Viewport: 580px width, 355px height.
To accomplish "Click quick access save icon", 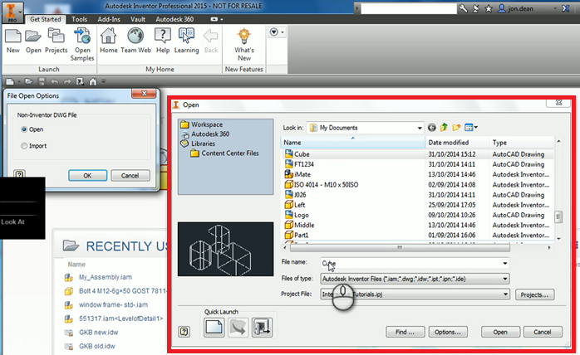I will pyautogui.click(x=42, y=81).
